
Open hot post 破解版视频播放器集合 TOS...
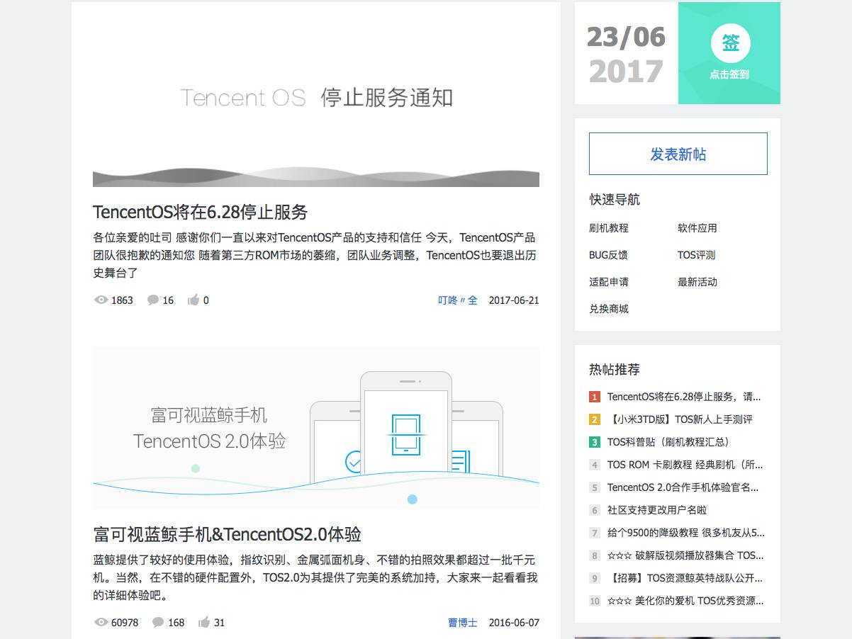[x=685, y=555]
